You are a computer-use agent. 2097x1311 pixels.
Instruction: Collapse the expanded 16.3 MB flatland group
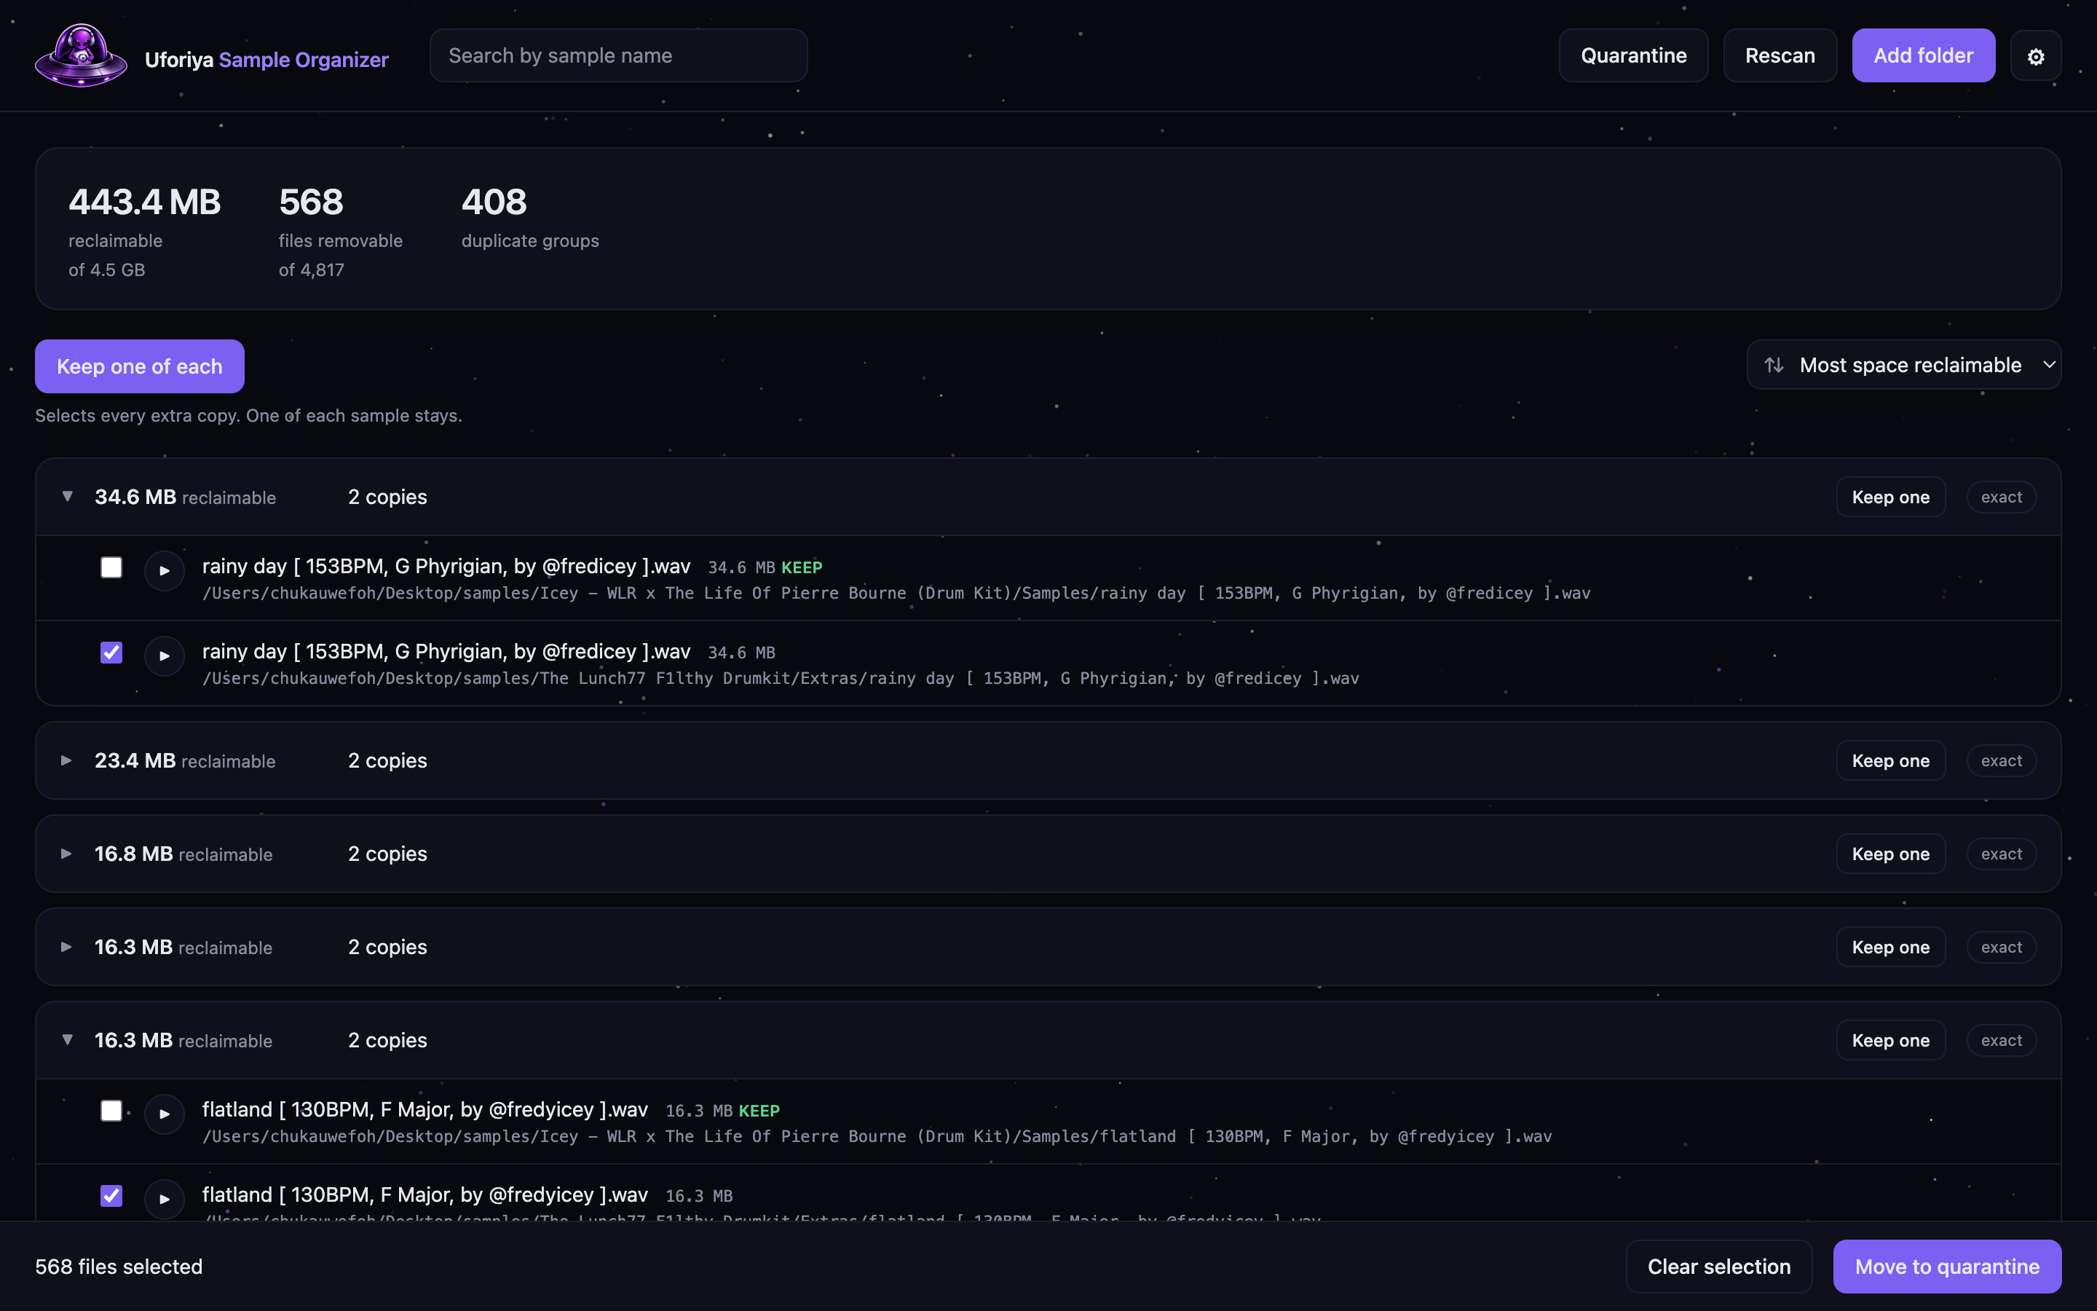click(x=67, y=1039)
